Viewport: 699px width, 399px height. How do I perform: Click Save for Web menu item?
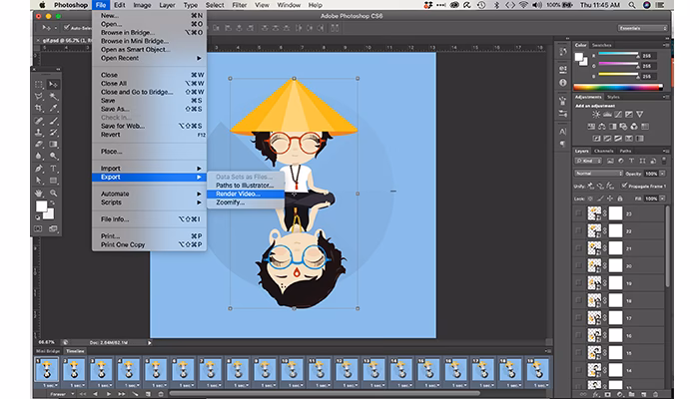(x=123, y=125)
